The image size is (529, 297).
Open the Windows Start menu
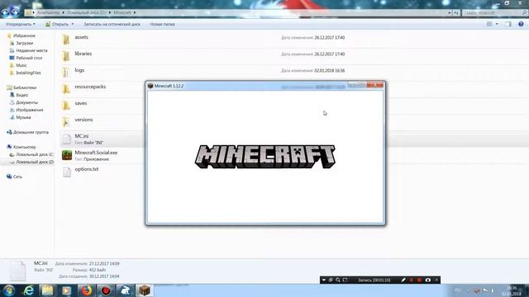coord(9,290)
